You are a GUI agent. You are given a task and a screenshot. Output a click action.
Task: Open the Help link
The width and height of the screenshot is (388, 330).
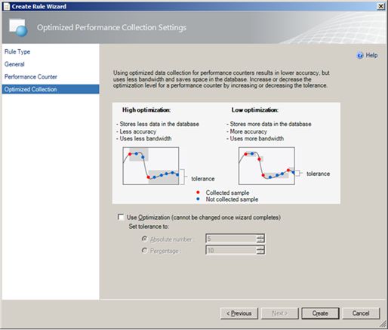tap(371, 55)
